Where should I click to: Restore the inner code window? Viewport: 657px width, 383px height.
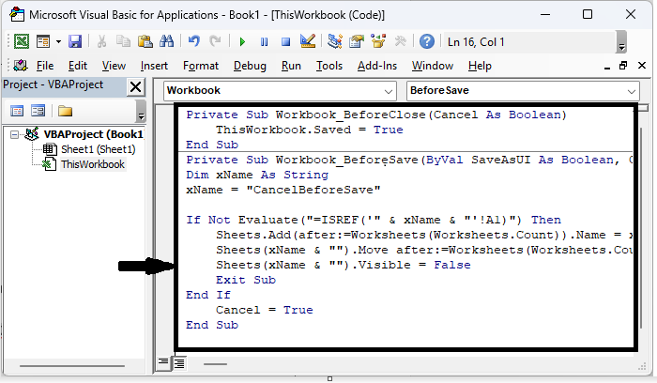click(623, 66)
